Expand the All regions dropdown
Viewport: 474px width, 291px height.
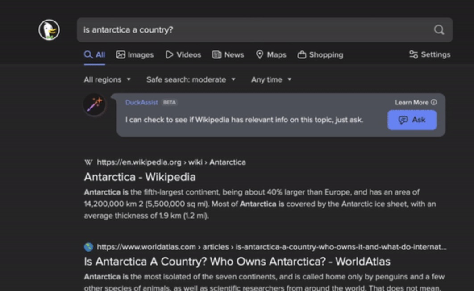click(107, 79)
